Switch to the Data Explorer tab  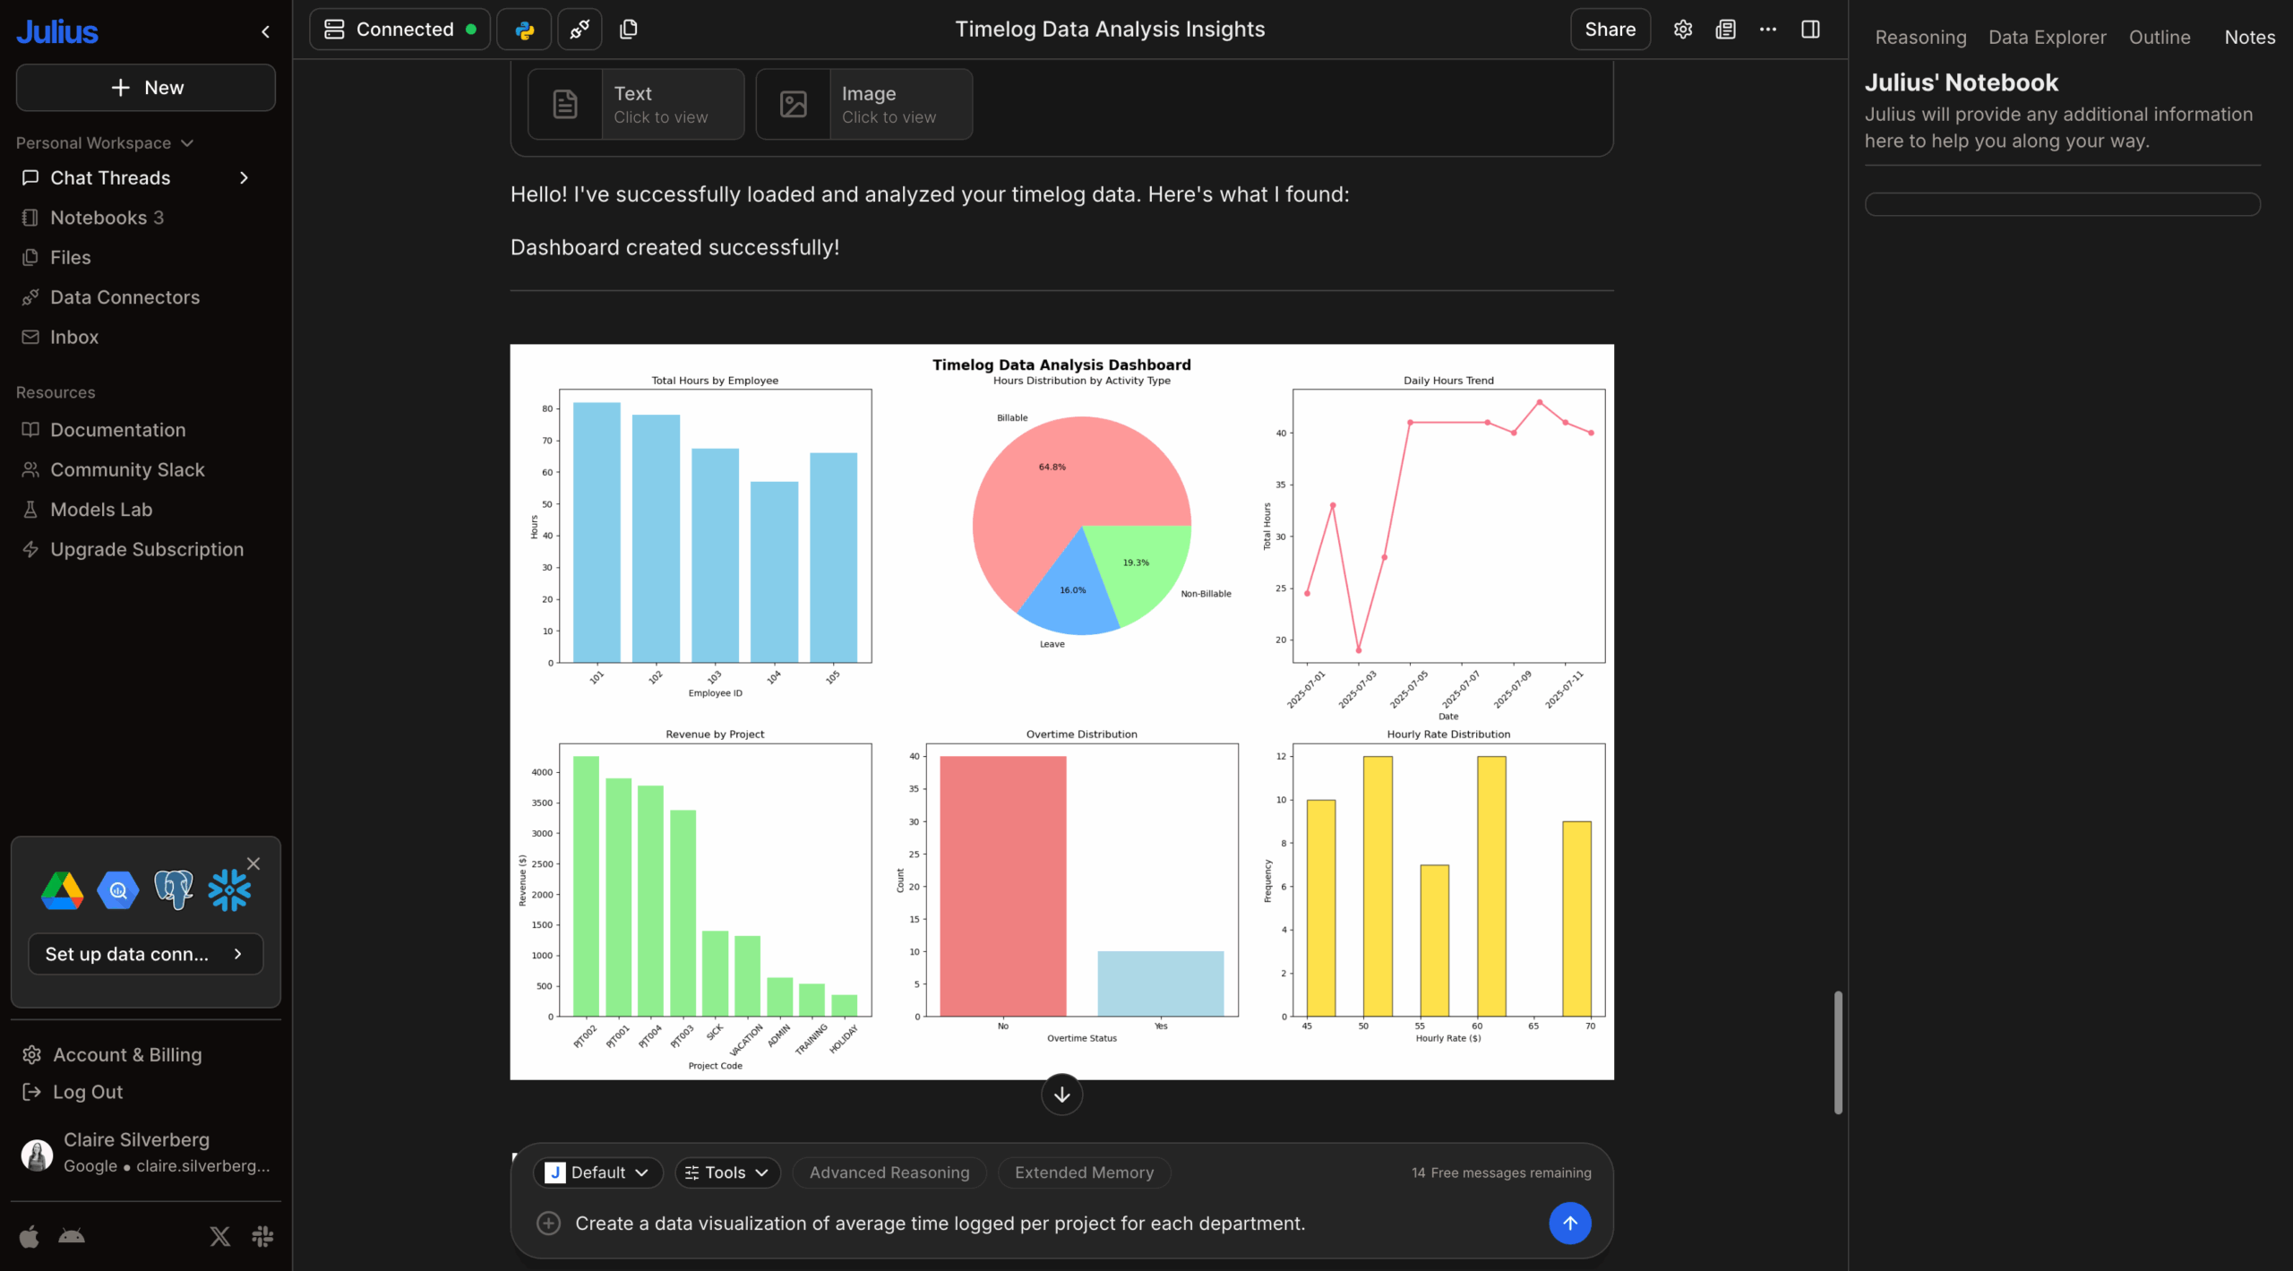[2047, 38]
